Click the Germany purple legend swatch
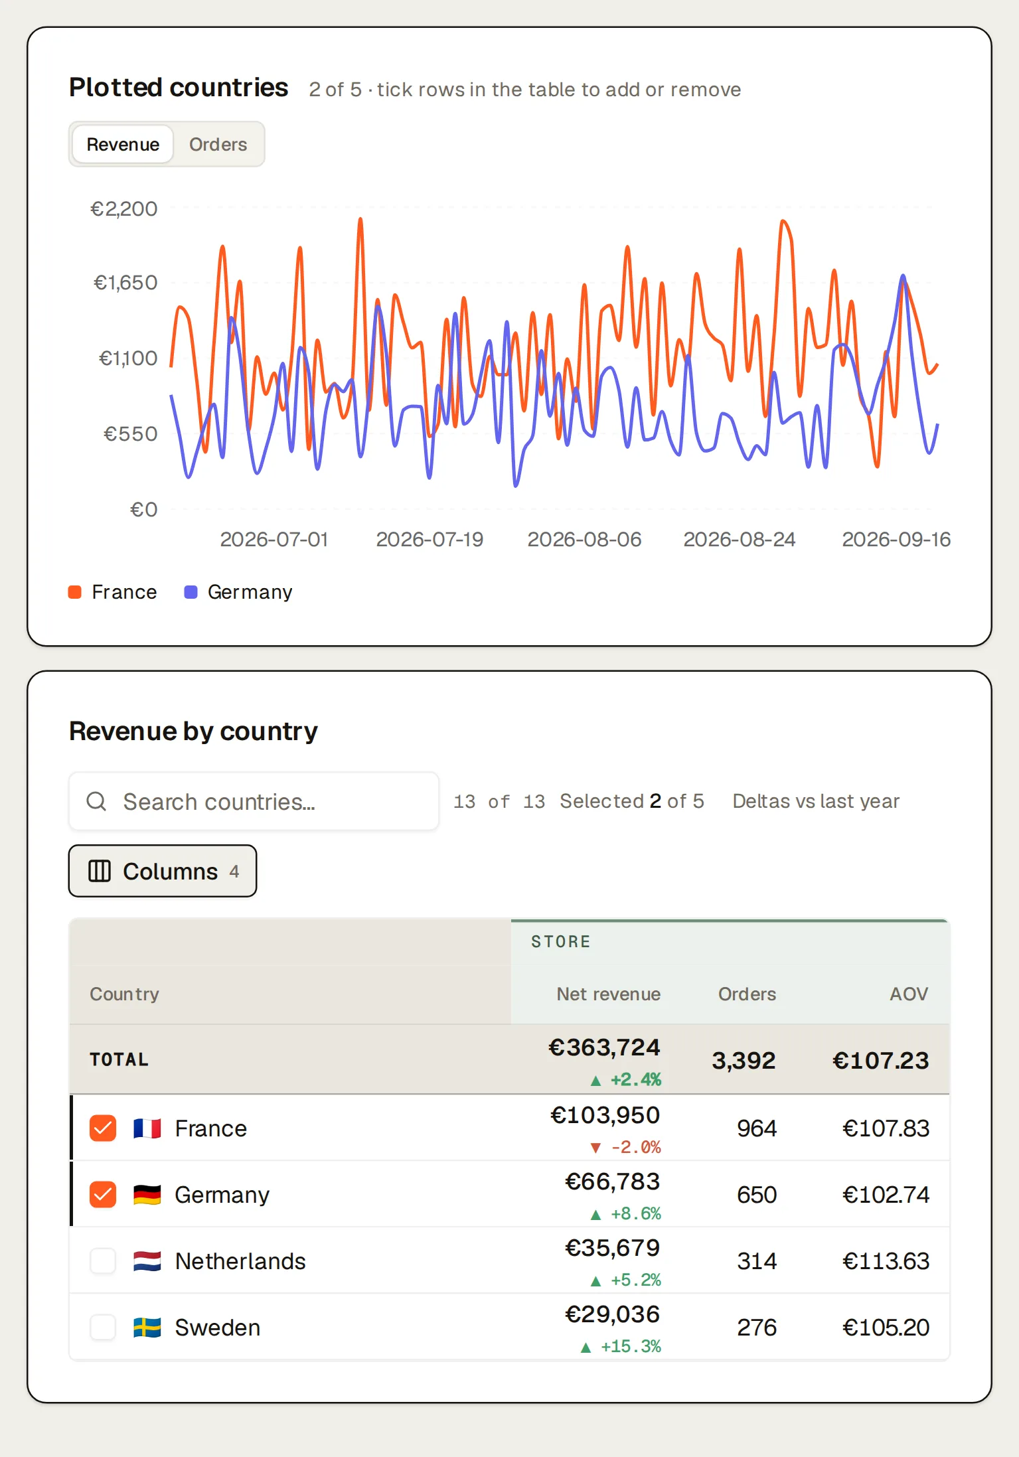The image size is (1019, 1457). coord(191,592)
